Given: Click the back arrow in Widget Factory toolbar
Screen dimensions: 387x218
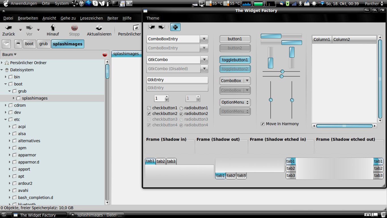Looking at the screenshot, I should 152,27.
